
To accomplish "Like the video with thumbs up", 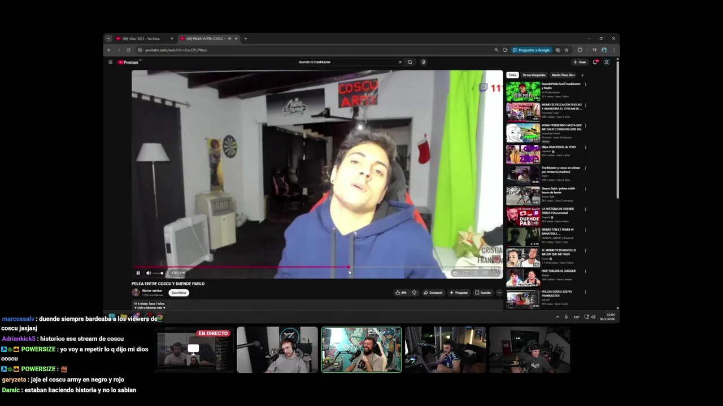I will pos(400,293).
